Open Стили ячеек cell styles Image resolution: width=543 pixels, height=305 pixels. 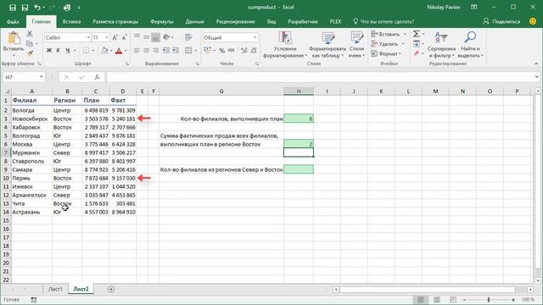pyautogui.click(x=356, y=45)
